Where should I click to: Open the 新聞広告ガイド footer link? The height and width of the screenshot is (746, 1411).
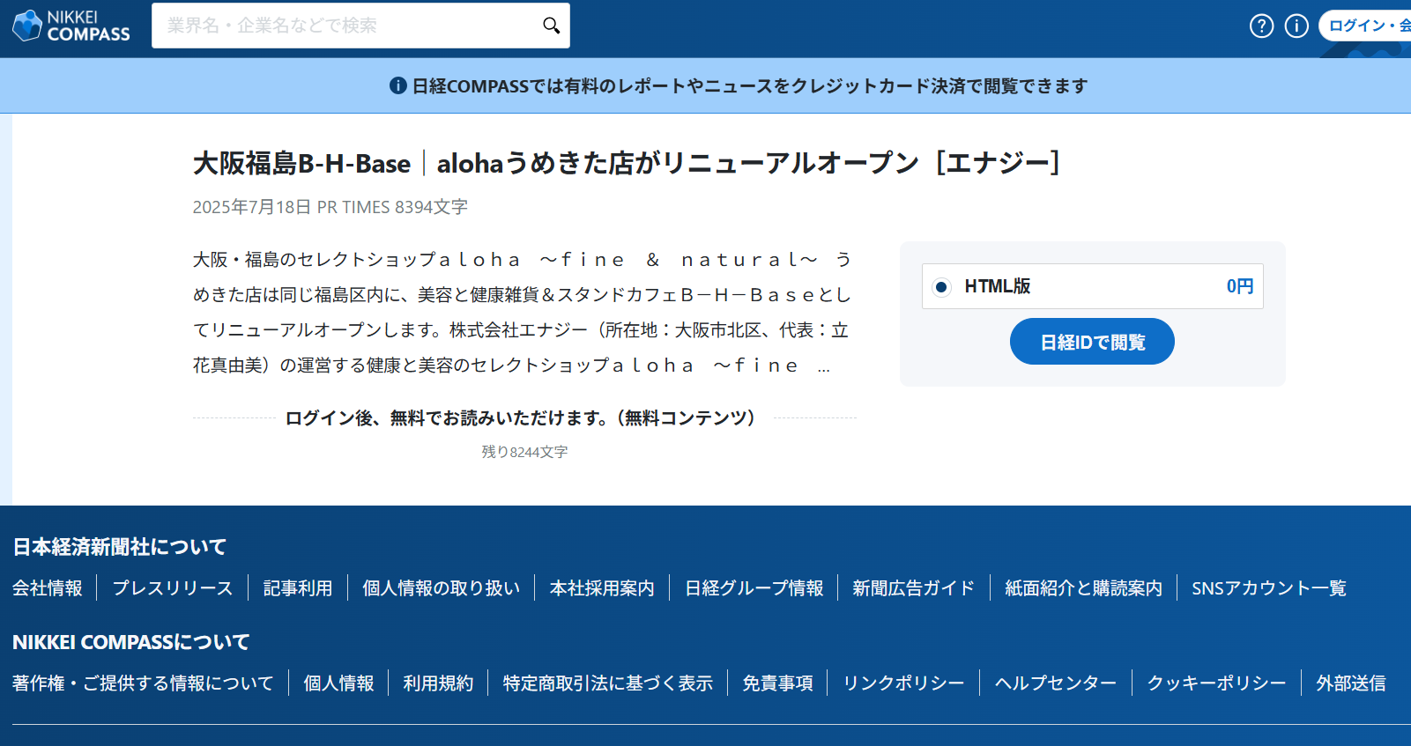[914, 588]
